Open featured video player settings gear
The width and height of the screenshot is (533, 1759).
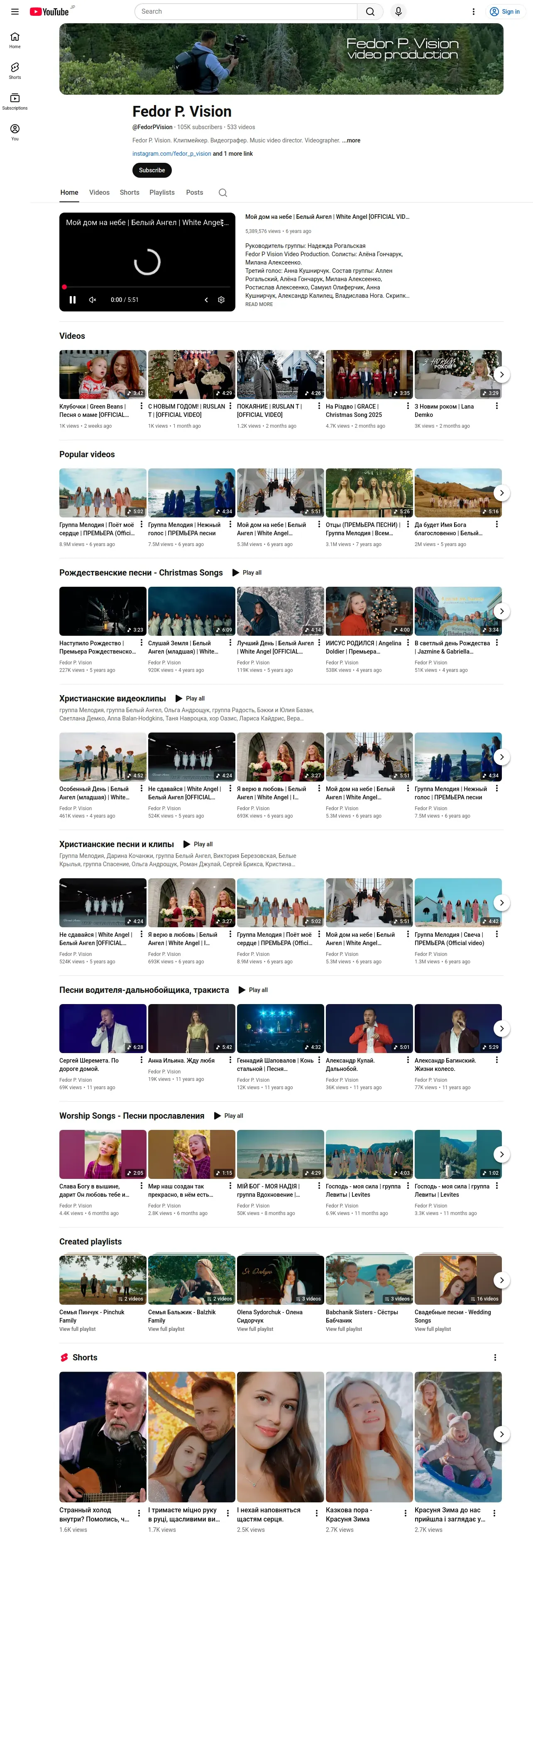[x=221, y=300]
